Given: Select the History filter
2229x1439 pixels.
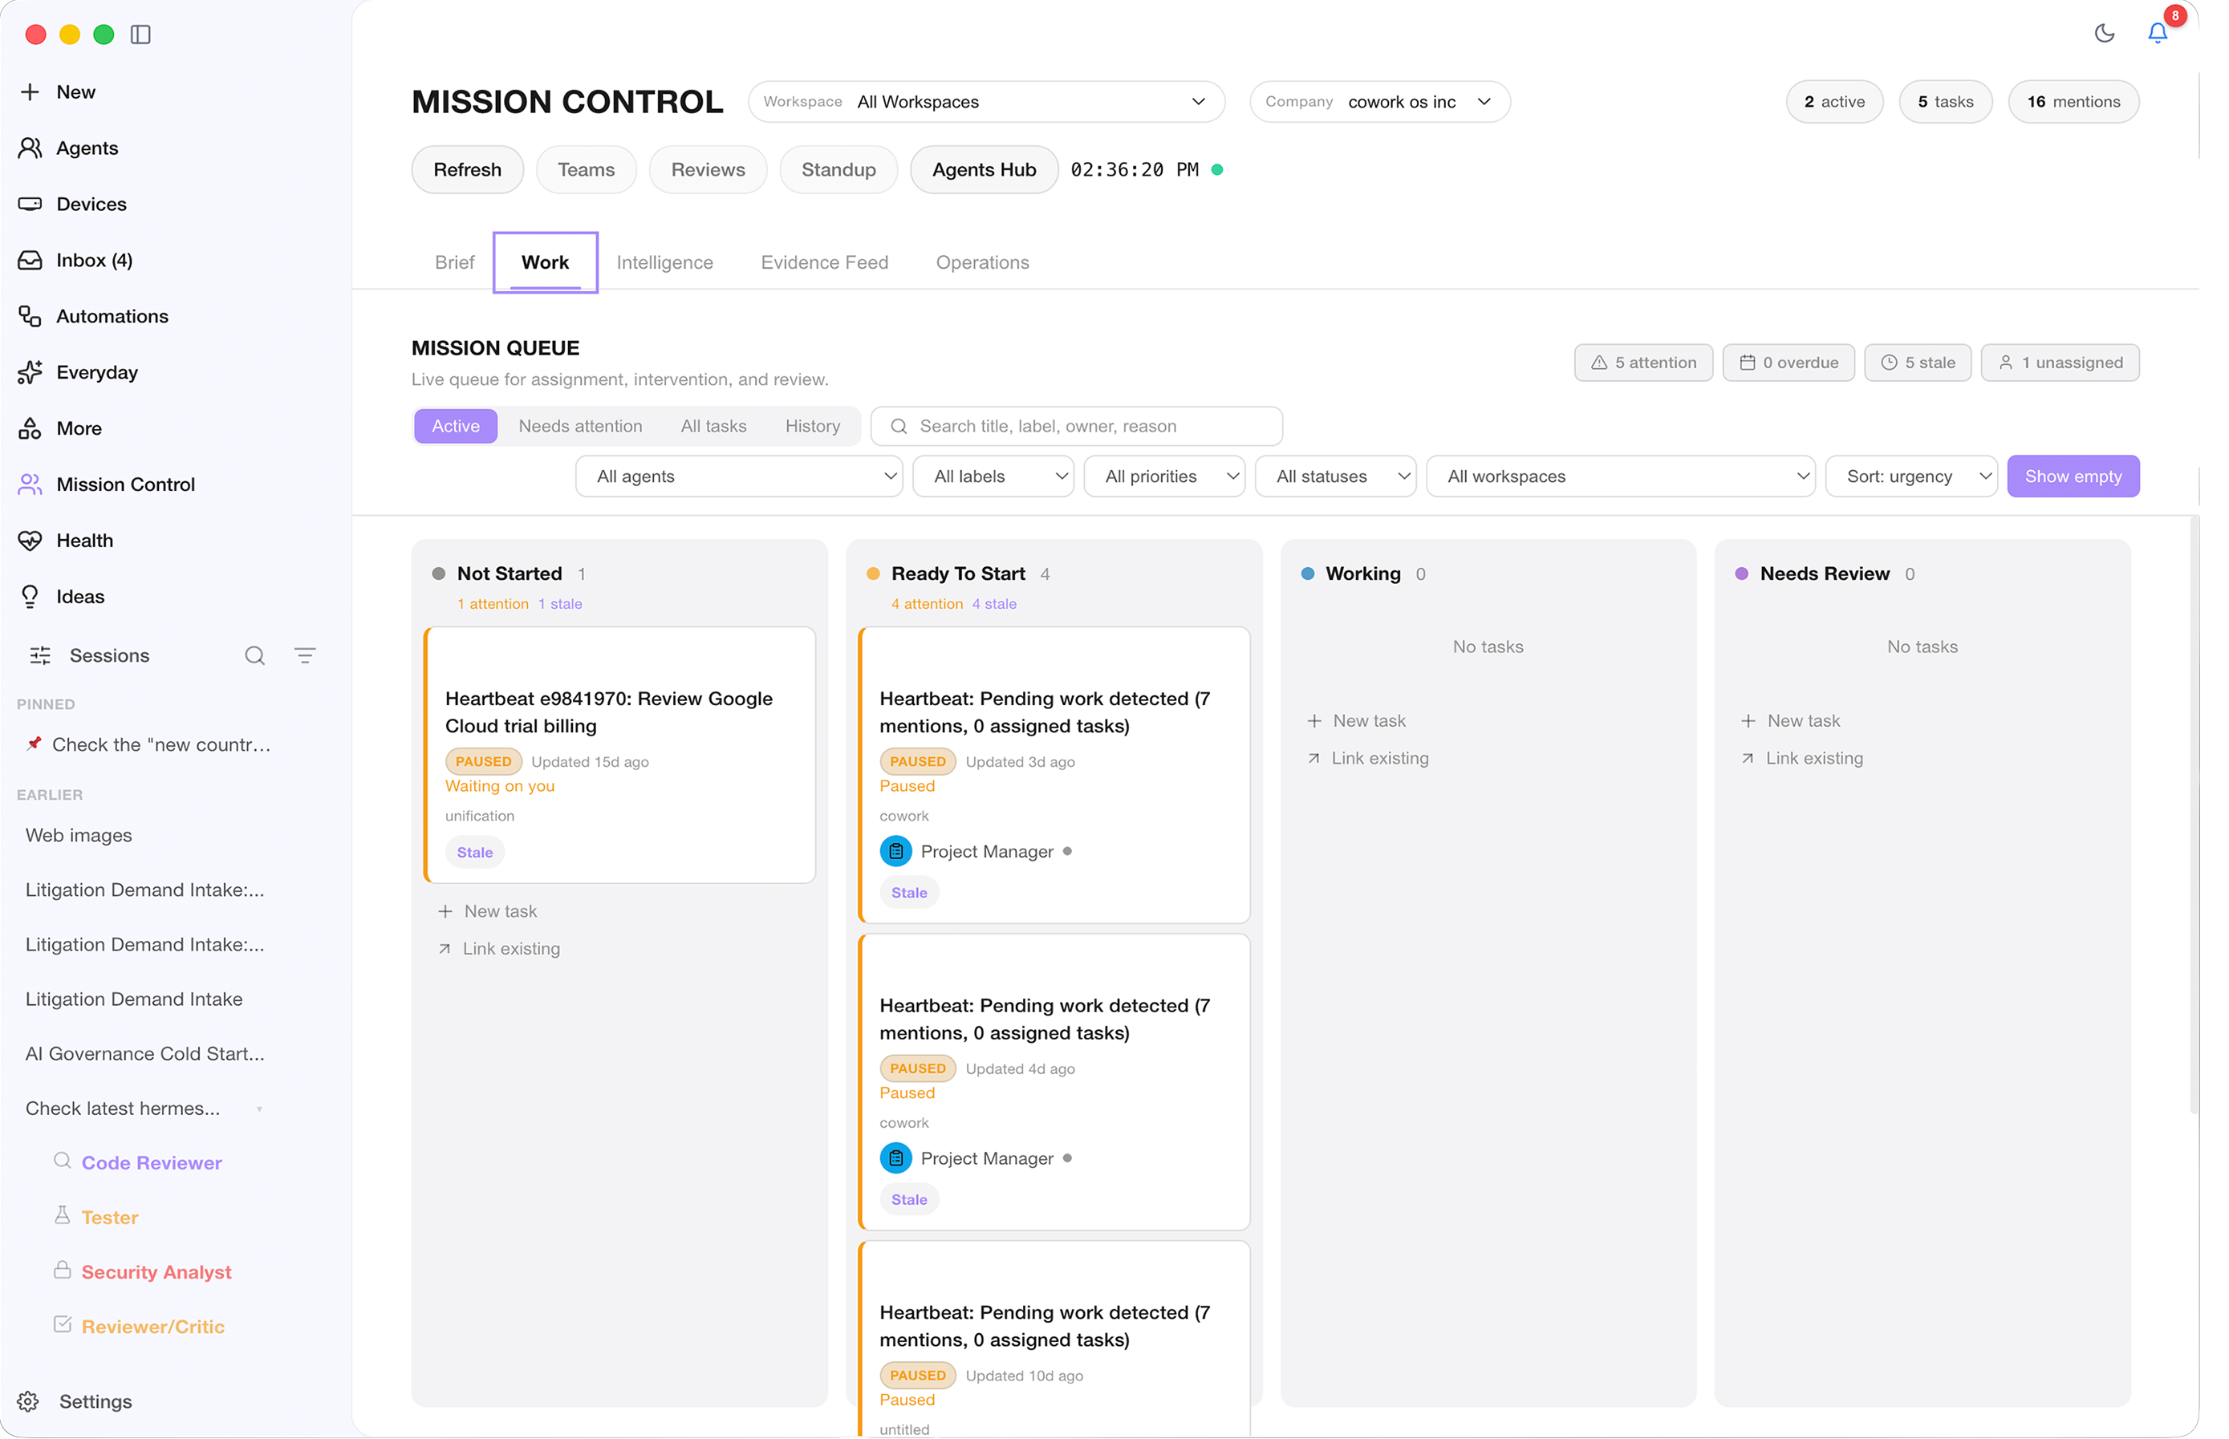Looking at the screenshot, I should [x=812, y=426].
